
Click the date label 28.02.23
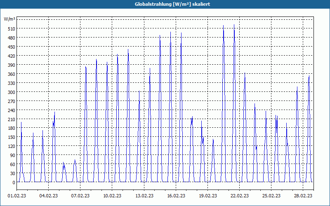303,196
